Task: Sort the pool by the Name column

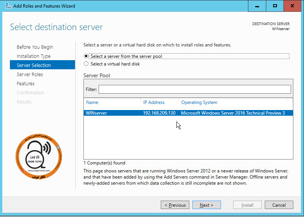Action: [92, 102]
